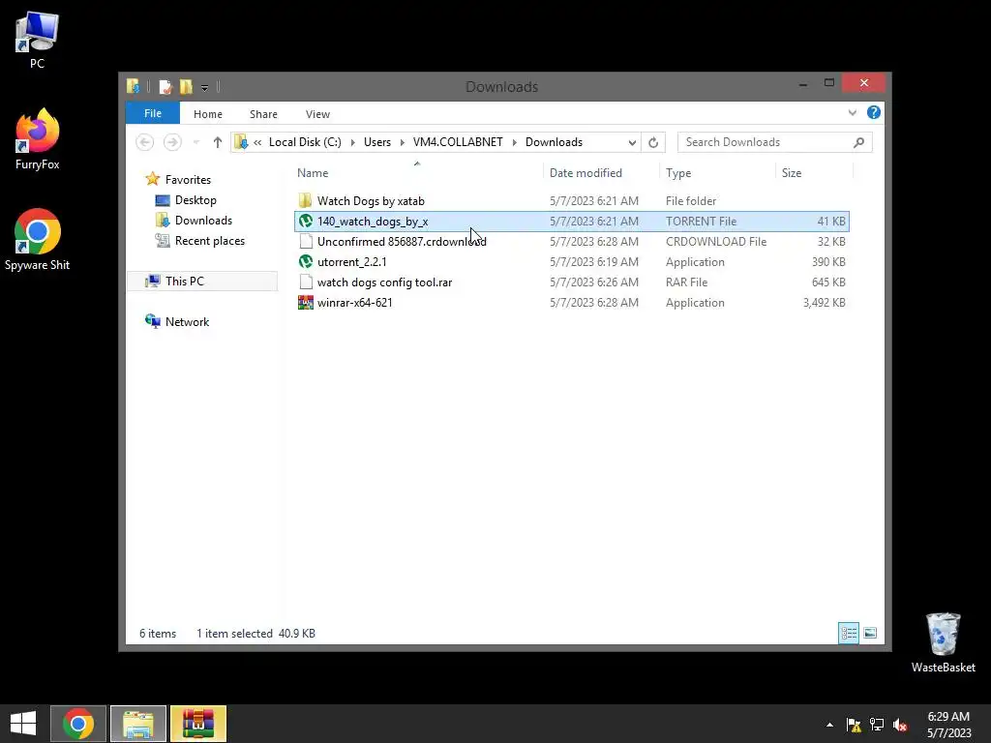Open the taskbar clock showing 6:29 AM

948,725
